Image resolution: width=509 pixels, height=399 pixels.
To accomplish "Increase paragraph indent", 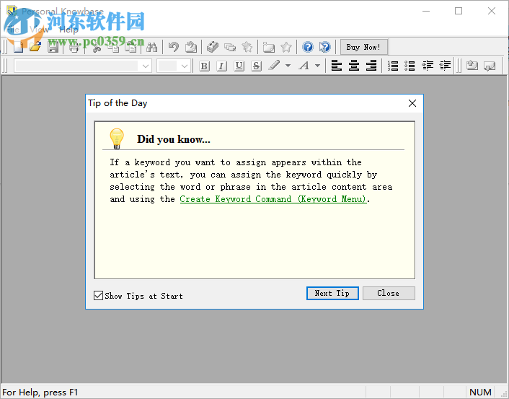I will [x=445, y=66].
